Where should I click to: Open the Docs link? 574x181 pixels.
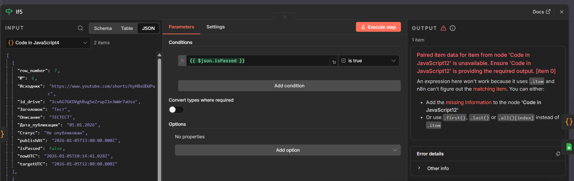541,12
